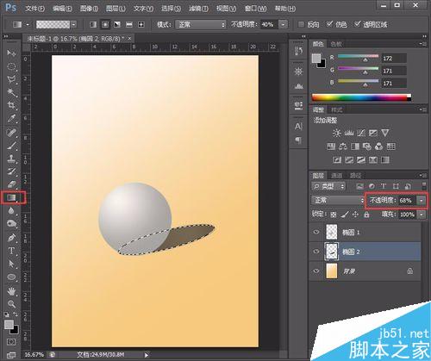The image size is (431, 361).
Task: Open the 模式 blend mode dropdown
Action: (x=201, y=25)
